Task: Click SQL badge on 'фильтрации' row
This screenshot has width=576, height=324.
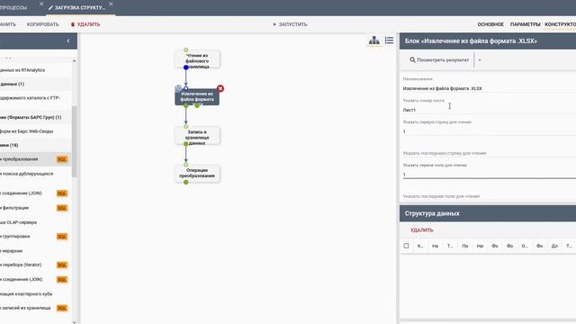Action: click(62, 208)
